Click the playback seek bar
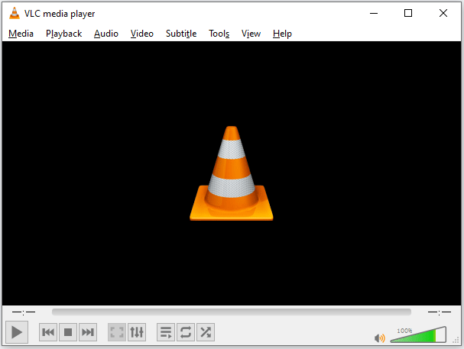 click(232, 312)
